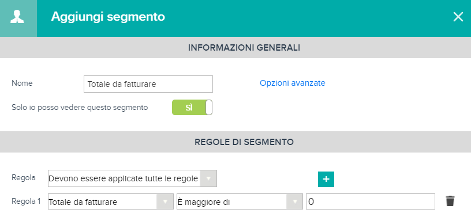Click the user silhouette icon in header

point(17,17)
